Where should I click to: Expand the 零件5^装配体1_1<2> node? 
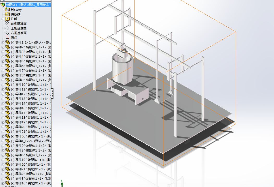(3, 155)
